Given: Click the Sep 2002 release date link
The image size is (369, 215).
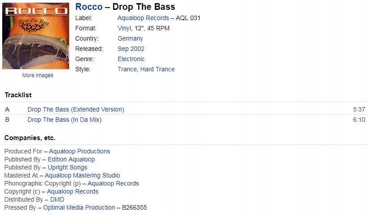Looking at the screenshot, I should [131, 49].
